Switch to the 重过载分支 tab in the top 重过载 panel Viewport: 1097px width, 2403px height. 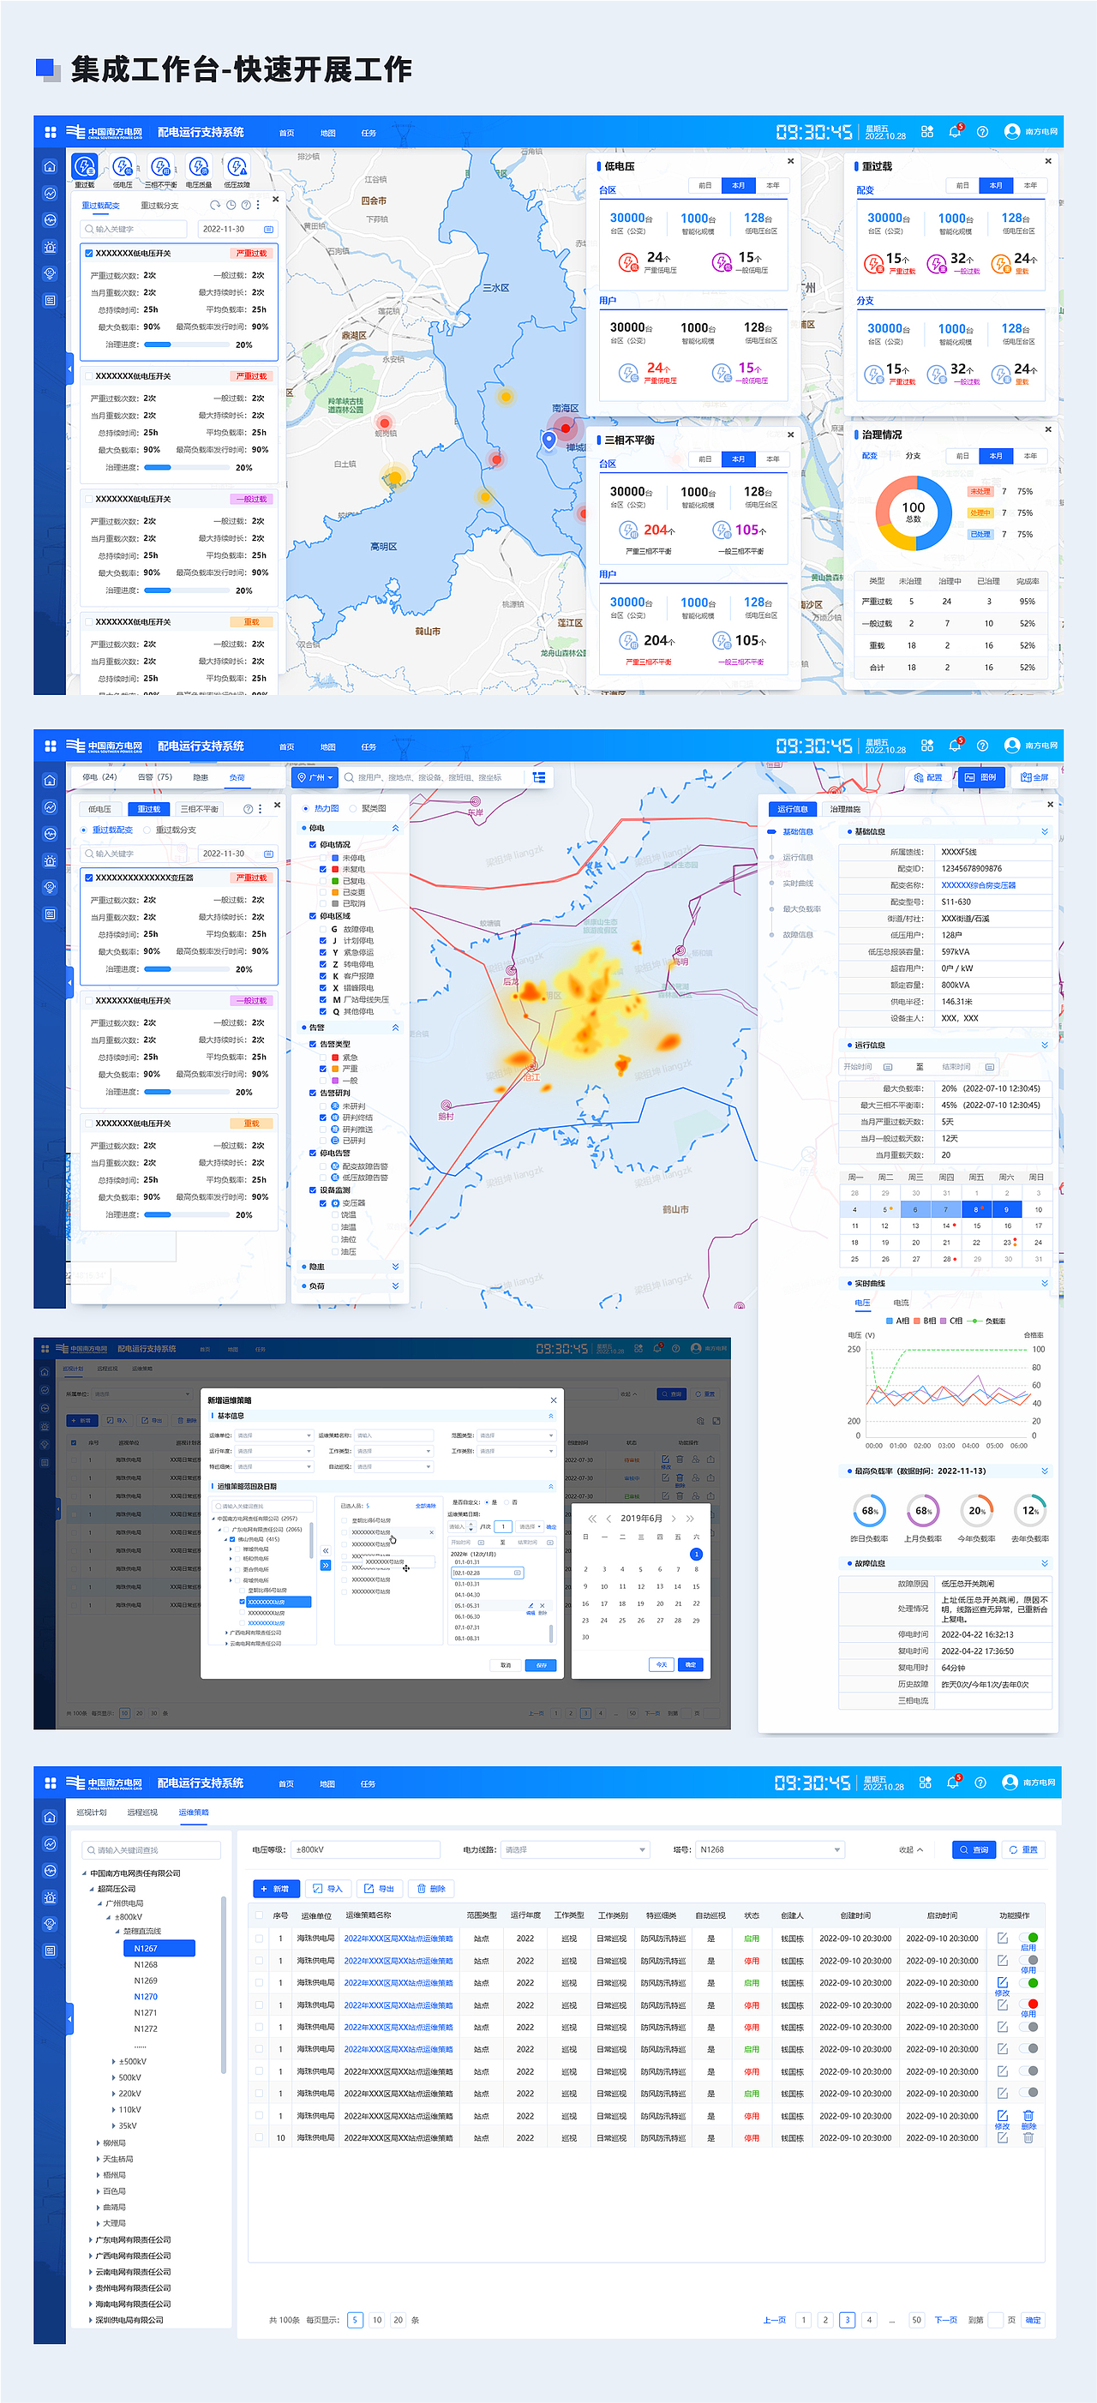tap(159, 205)
